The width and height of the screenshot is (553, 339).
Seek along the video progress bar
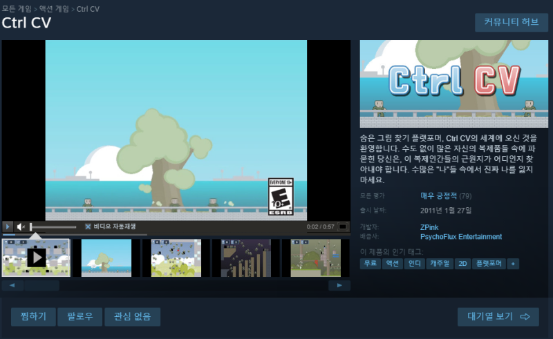click(x=176, y=234)
